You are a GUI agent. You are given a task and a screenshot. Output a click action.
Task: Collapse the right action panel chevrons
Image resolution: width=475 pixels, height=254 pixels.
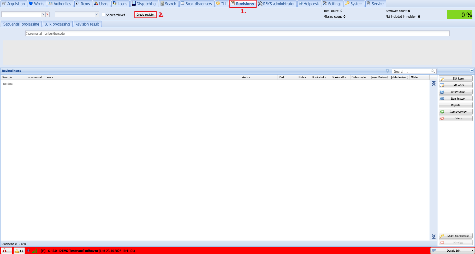tap(471, 71)
